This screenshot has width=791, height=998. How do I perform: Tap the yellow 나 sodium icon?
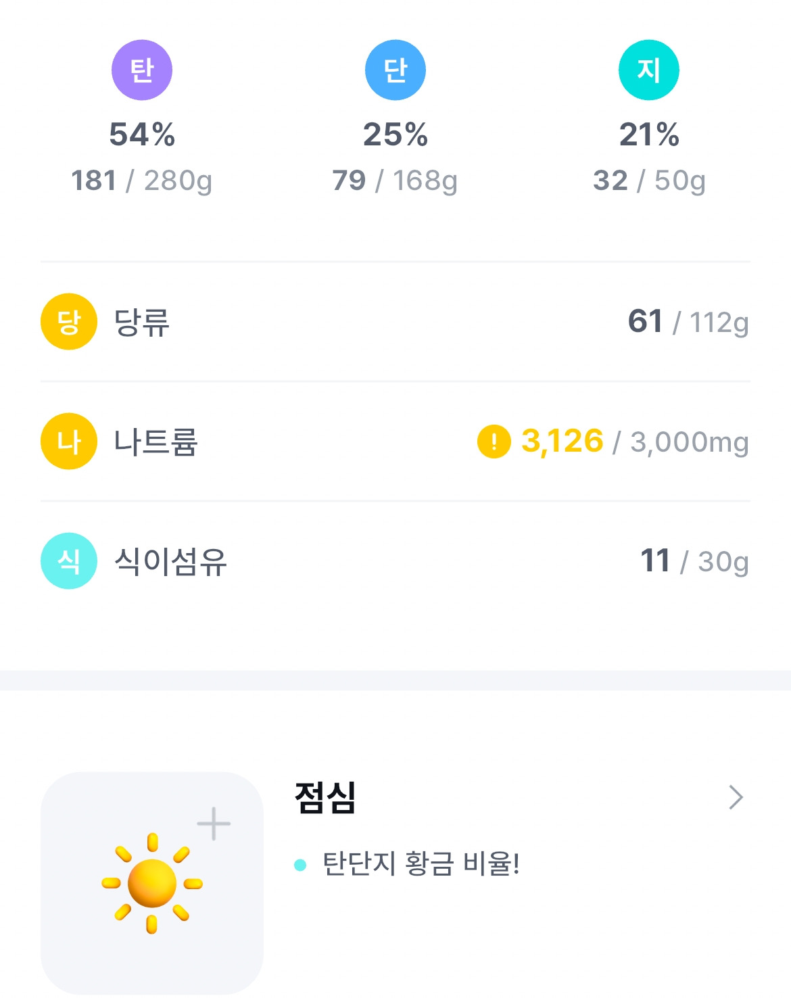point(69,442)
